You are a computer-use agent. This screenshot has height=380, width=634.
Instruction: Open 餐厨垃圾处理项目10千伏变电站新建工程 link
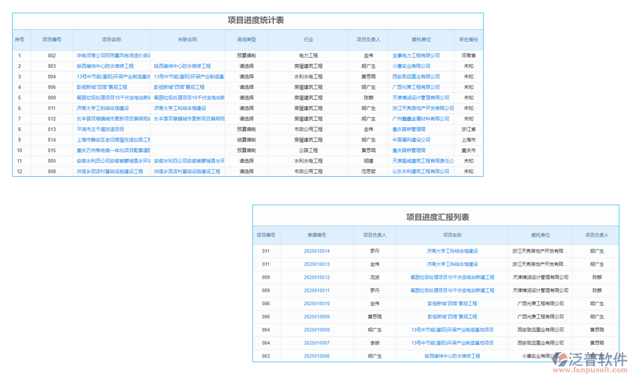tap(453, 277)
